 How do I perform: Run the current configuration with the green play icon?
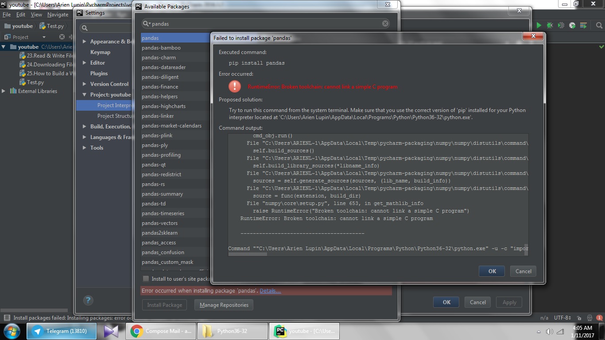pyautogui.click(x=539, y=26)
